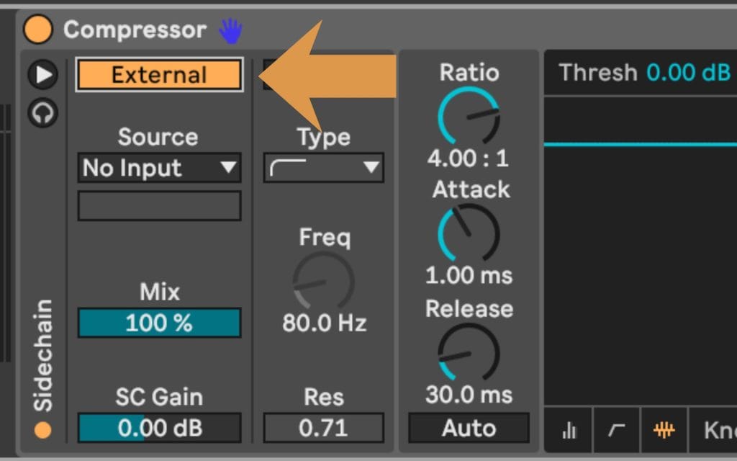Image resolution: width=737 pixels, height=461 pixels.
Task: Collapse the sidechain section with triangle button
Action: 44,73
